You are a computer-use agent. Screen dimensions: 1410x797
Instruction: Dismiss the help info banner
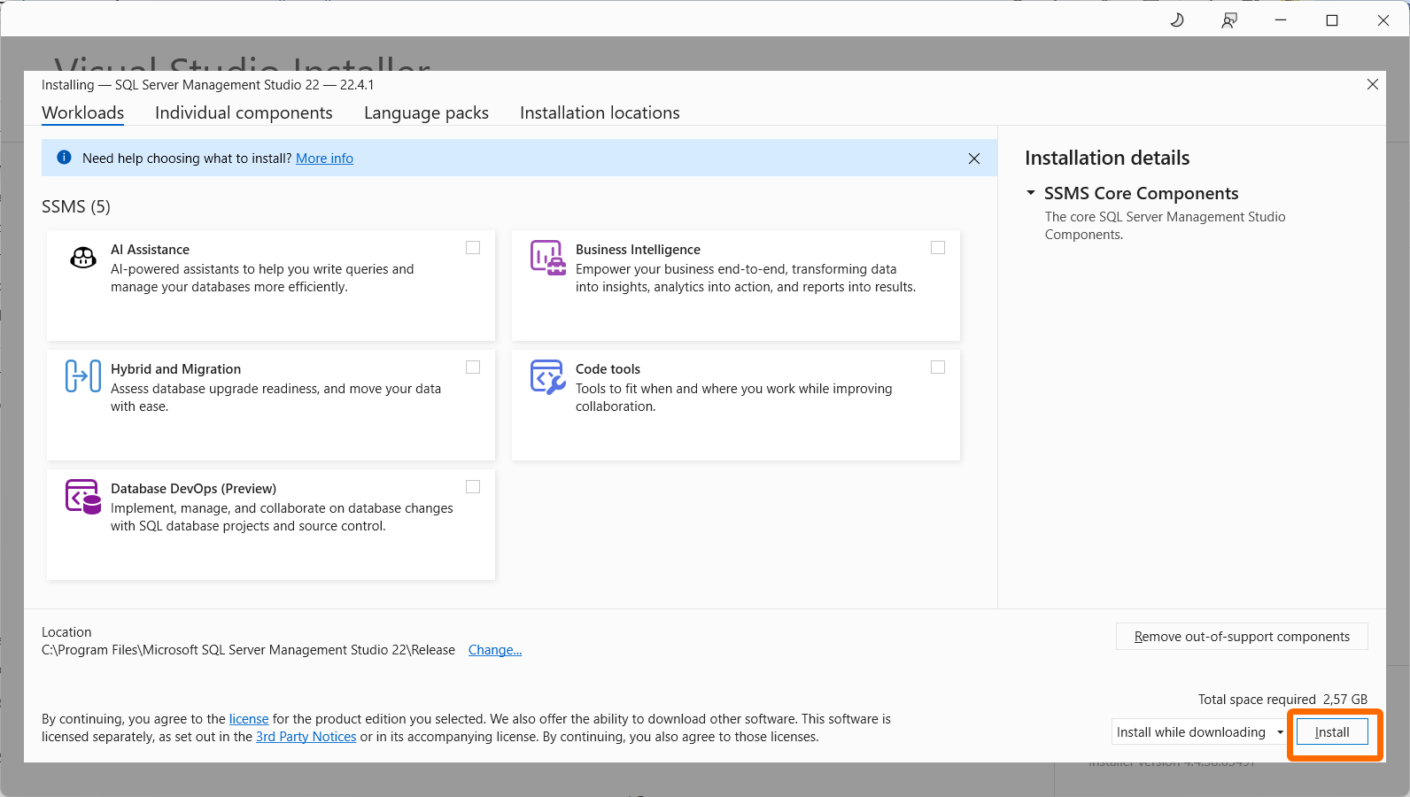pyautogui.click(x=973, y=159)
